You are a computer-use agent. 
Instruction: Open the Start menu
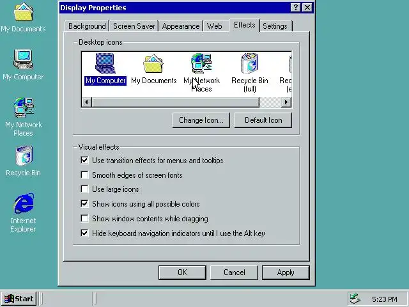[x=19, y=299]
